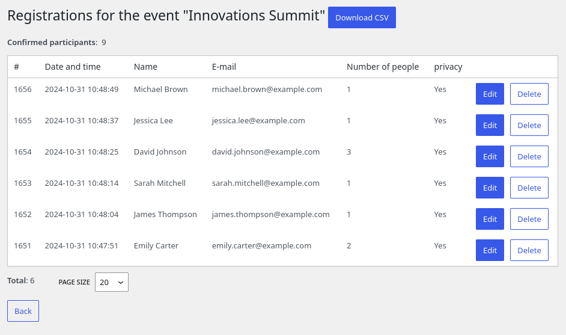Delete David Johnson's registration

529,156
